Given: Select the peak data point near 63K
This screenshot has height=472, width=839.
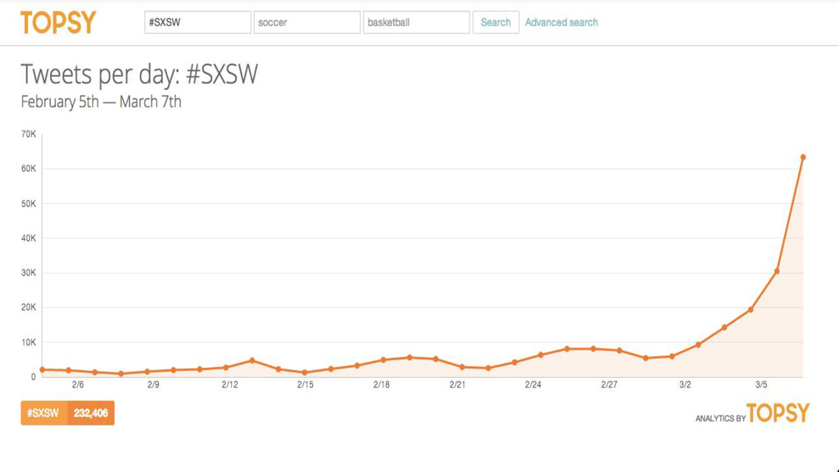Looking at the screenshot, I should pyautogui.click(x=803, y=157).
